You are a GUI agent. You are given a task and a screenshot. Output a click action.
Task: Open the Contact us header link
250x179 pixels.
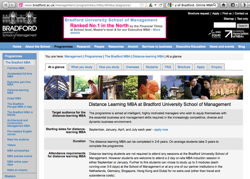241,14
